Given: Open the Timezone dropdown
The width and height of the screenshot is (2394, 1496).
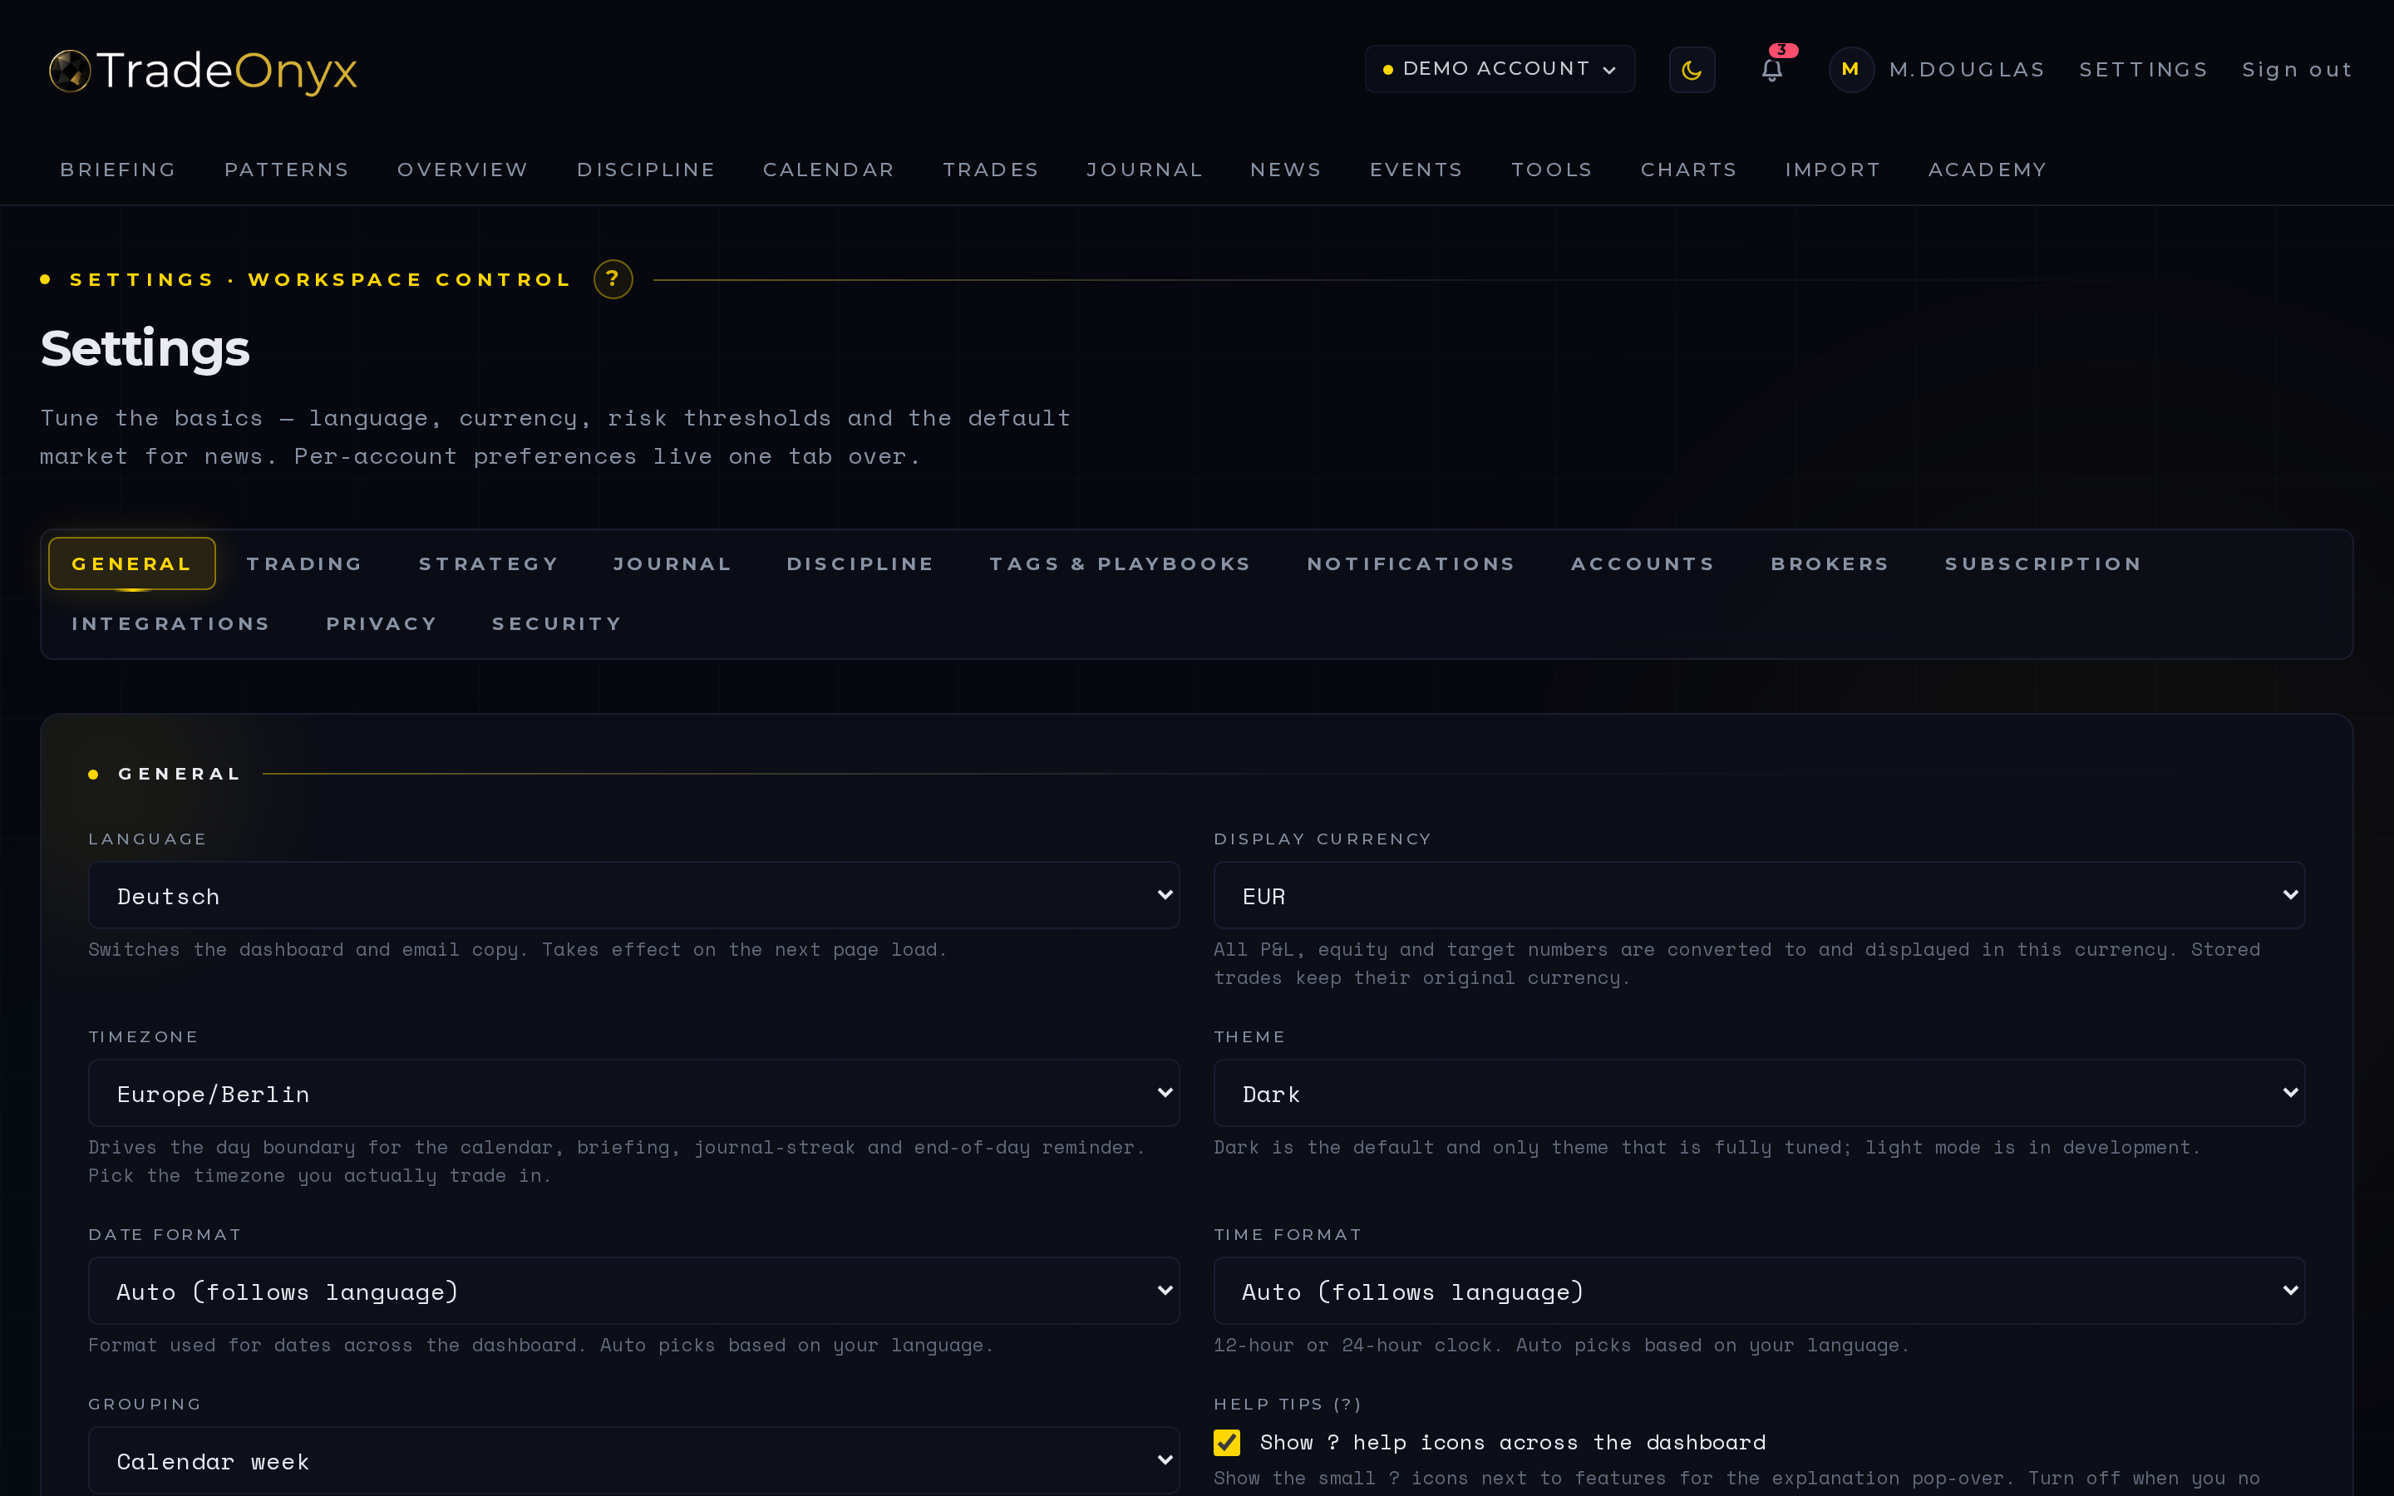Looking at the screenshot, I should pos(634,1093).
